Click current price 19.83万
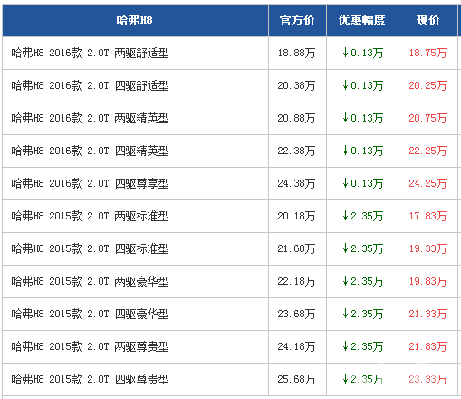Viewport: 461px width, 399px height. pyautogui.click(x=427, y=281)
